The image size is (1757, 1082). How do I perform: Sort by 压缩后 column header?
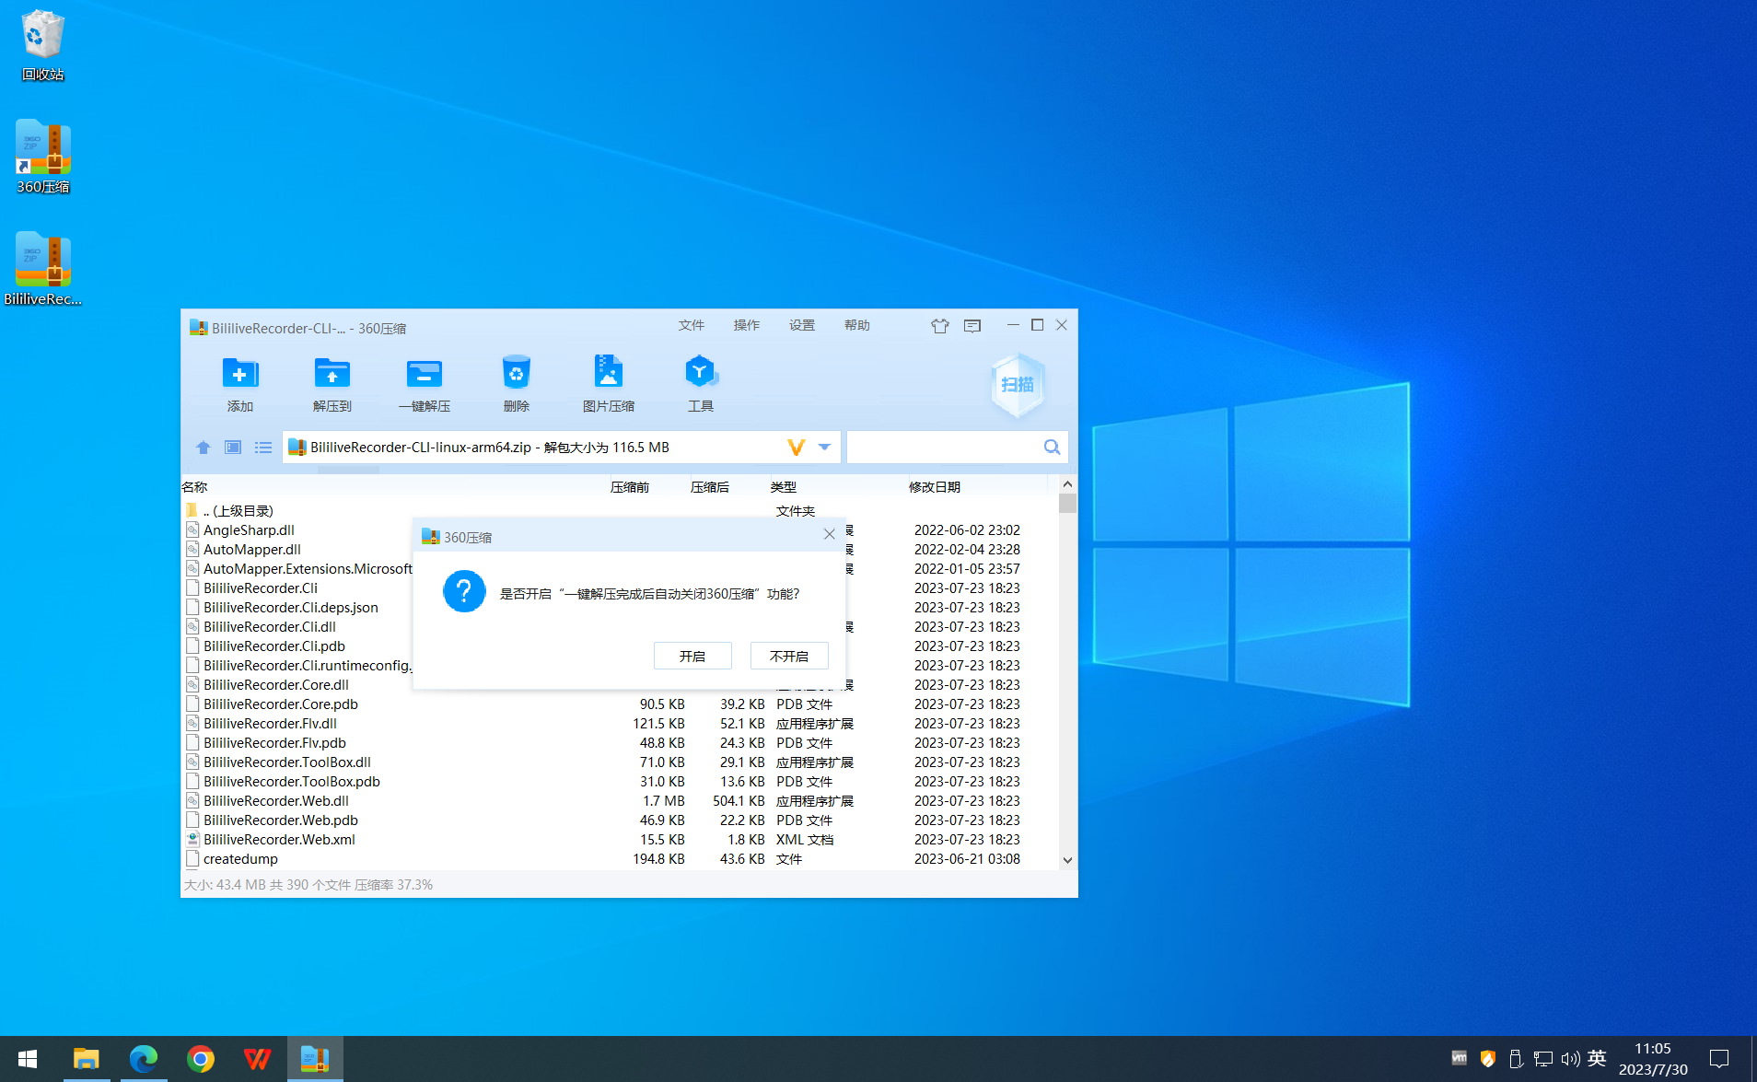[710, 487]
